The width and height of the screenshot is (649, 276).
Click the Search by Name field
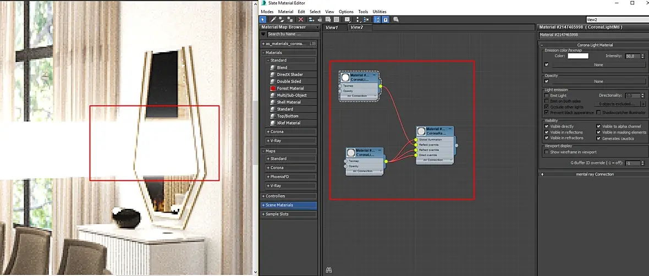[292, 34]
